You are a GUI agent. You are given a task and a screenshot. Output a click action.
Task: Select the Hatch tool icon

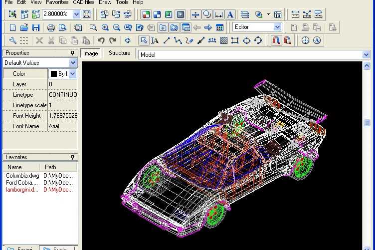tap(224, 40)
